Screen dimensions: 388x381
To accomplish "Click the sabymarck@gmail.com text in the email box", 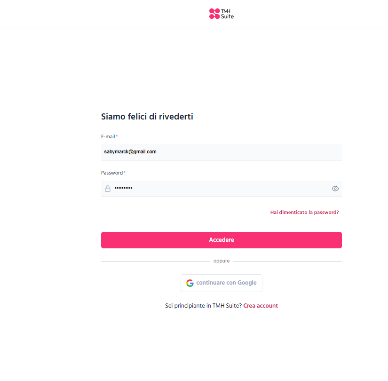I will coord(130,152).
